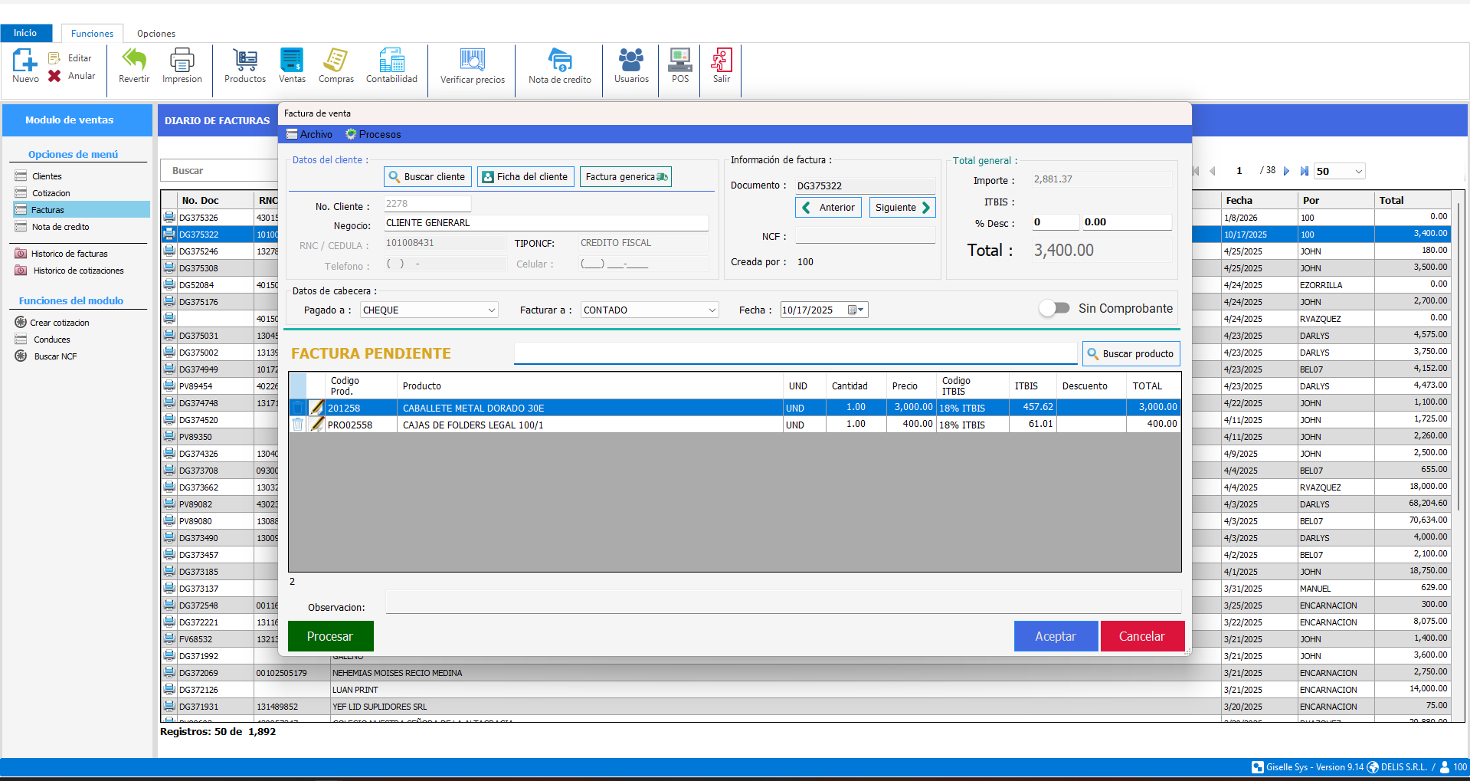Delete the CAJAS DE FOLDERS line with trash icon
1470x781 pixels.
[x=298, y=425]
